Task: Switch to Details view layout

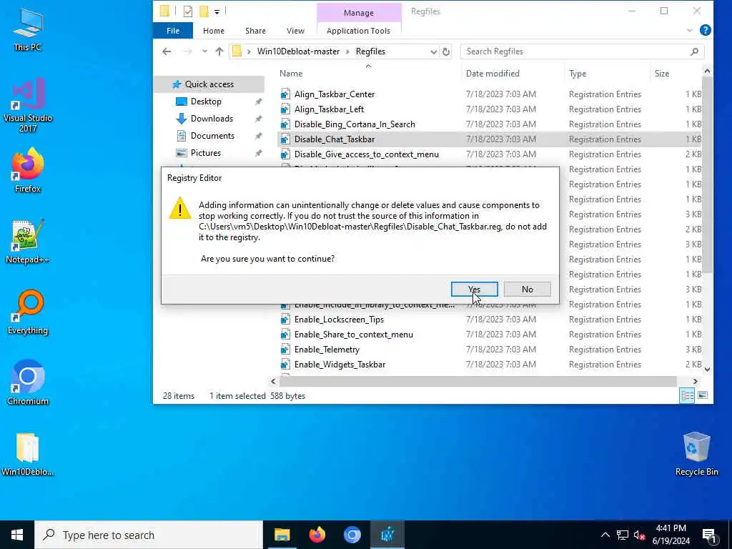Action: pos(687,395)
